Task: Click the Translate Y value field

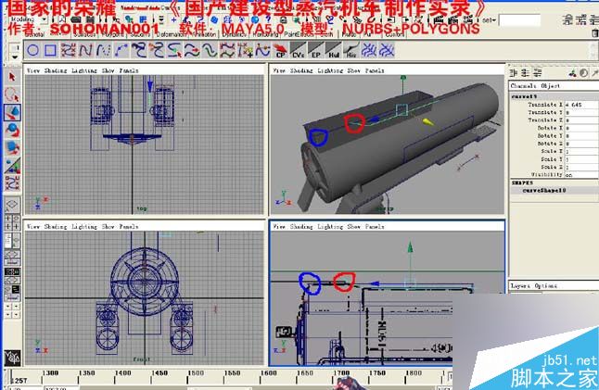Action: [x=581, y=113]
